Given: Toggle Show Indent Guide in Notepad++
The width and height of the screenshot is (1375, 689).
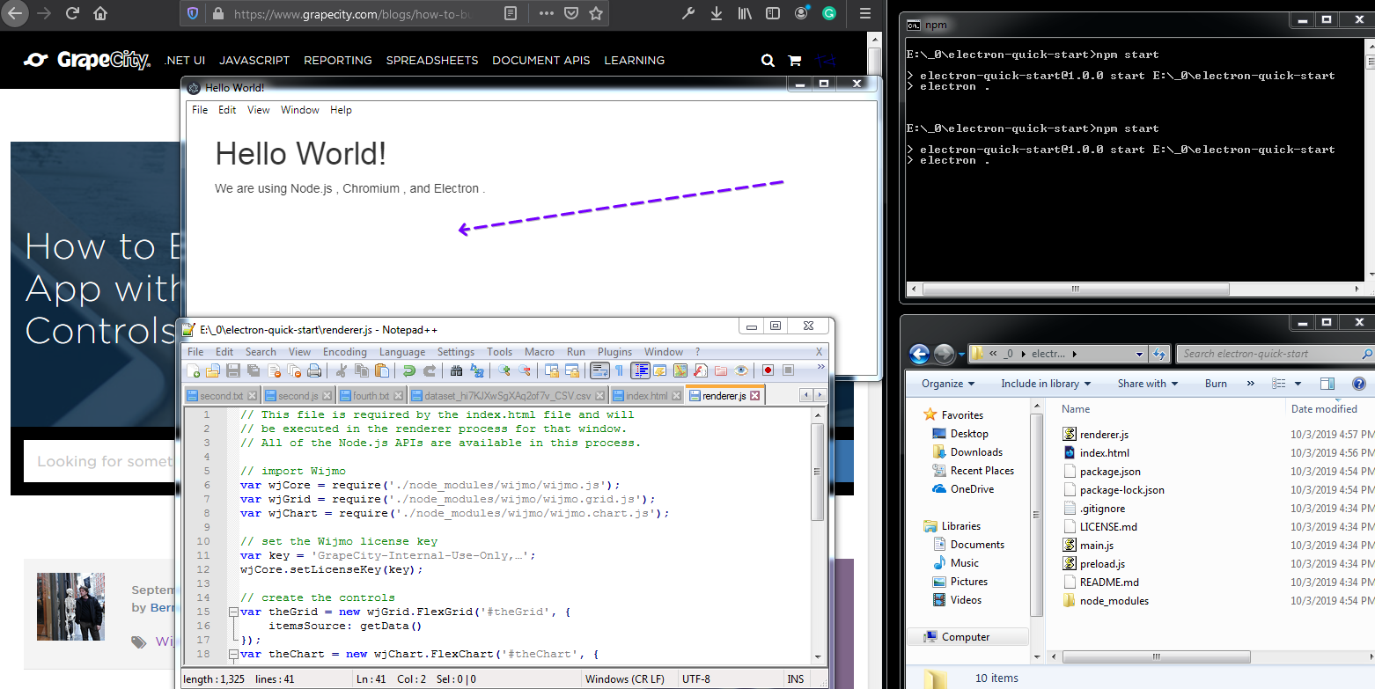Looking at the screenshot, I should point(640,370).
